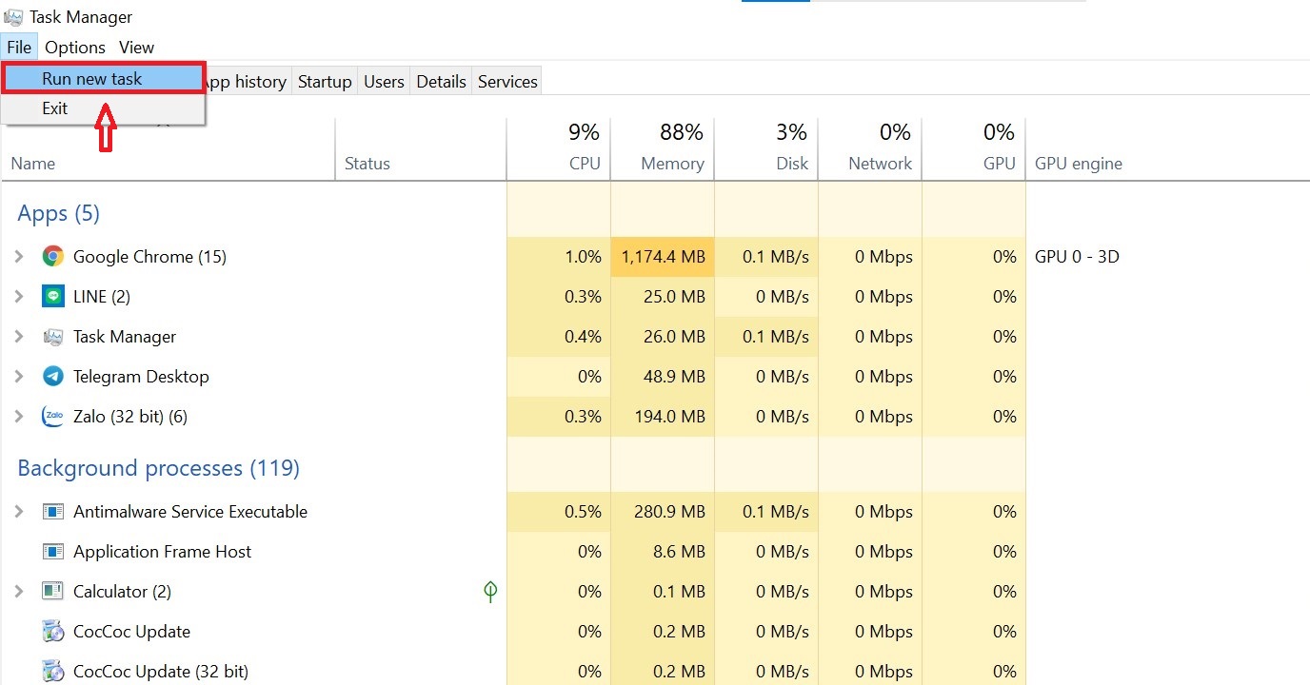Expand the Zalo (32 bit) (6) group
Image resolution: width=1310 pixels, height=685 pixels.
(19, 416)
